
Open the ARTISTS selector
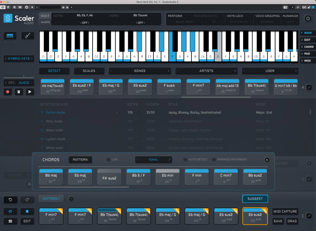[x=206, y=71]
